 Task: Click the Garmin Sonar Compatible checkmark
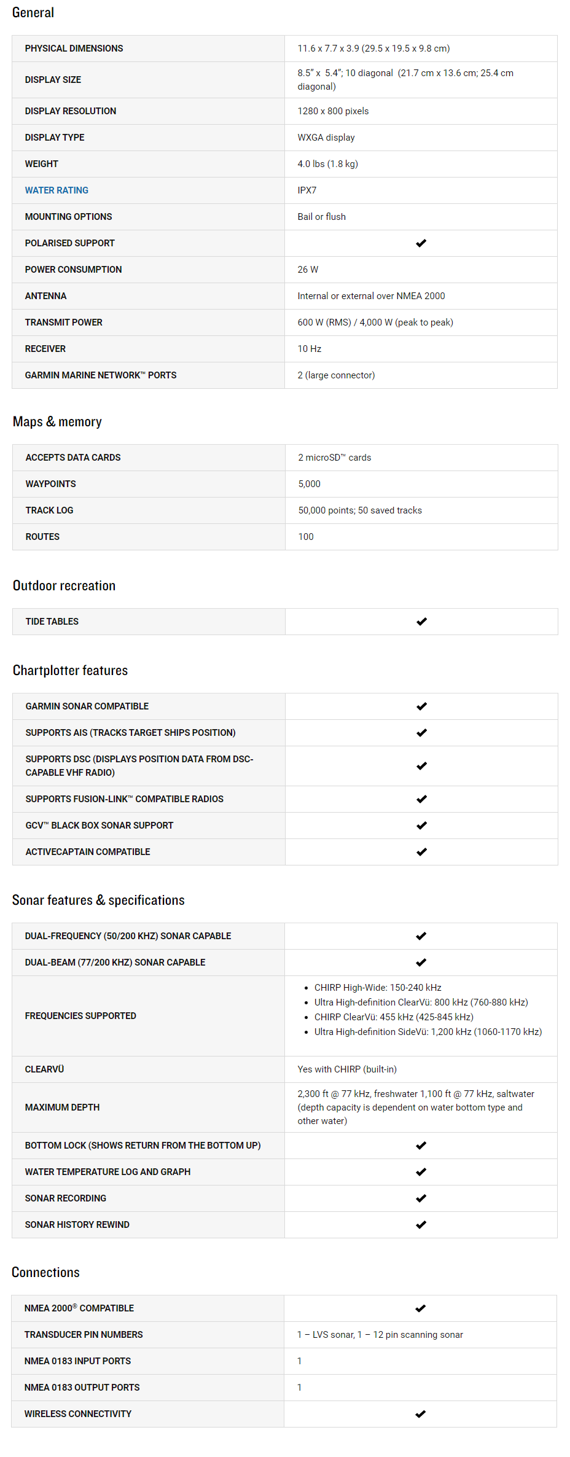coord(421,706)
